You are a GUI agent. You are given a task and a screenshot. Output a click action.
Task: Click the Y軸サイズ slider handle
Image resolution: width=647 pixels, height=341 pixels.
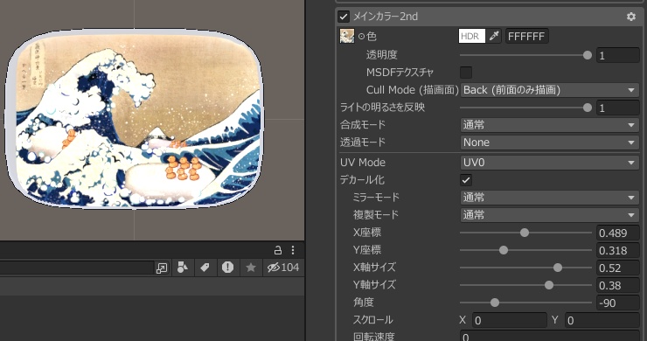pos(549,285)
